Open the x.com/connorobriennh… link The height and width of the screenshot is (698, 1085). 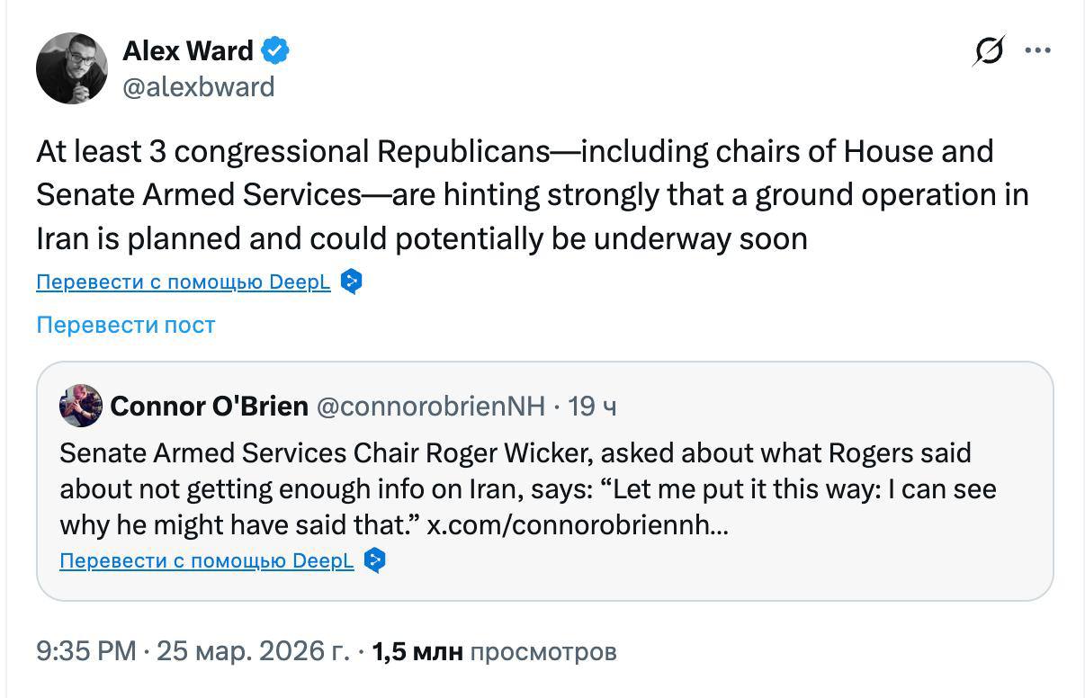[x=578, y=524]
